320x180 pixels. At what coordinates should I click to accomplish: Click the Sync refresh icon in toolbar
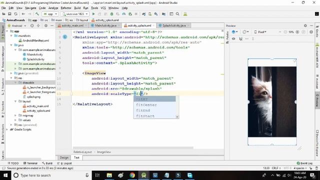[15, 14]
